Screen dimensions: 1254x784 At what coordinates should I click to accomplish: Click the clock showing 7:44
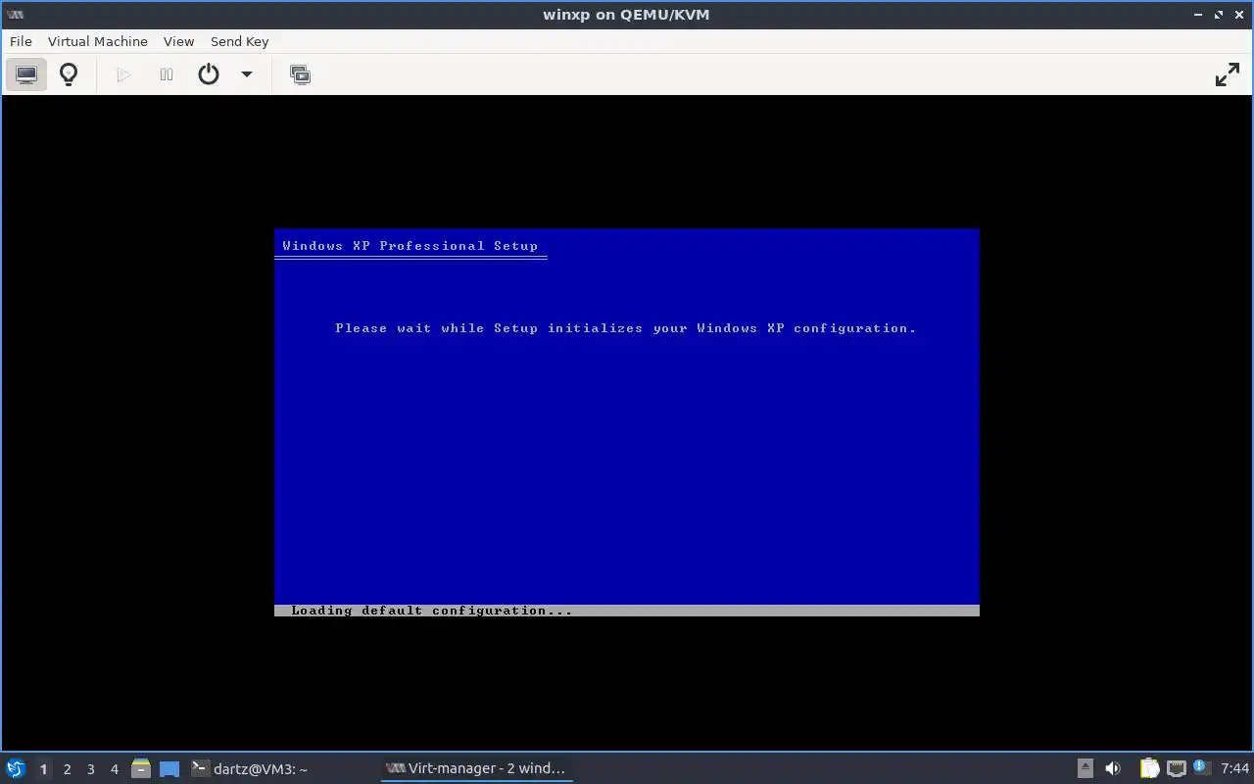click(x=1234, y=768)
